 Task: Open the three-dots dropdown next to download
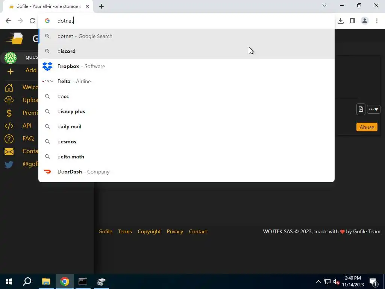coord(373,110)
